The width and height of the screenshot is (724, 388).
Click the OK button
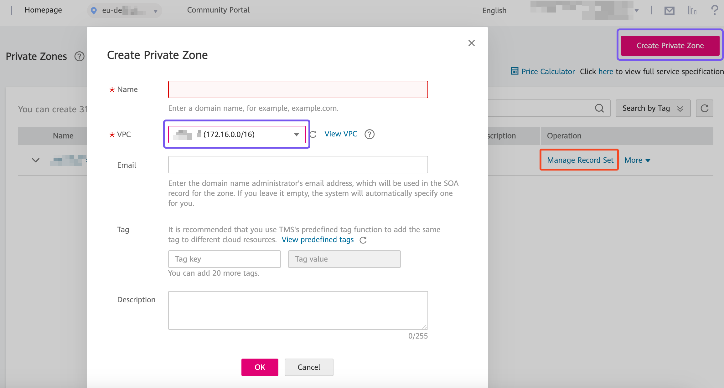click(260, 367)
